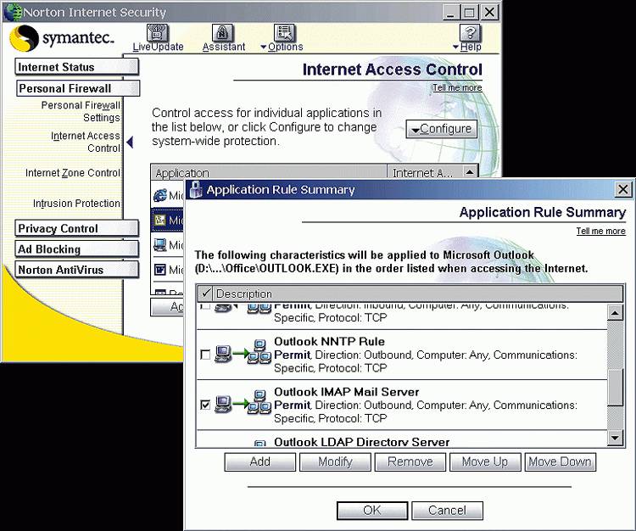Viewport: 636px width, 531px height.
Task: Select the Outlook IMAP Mail Server title text
Action: 347,392
